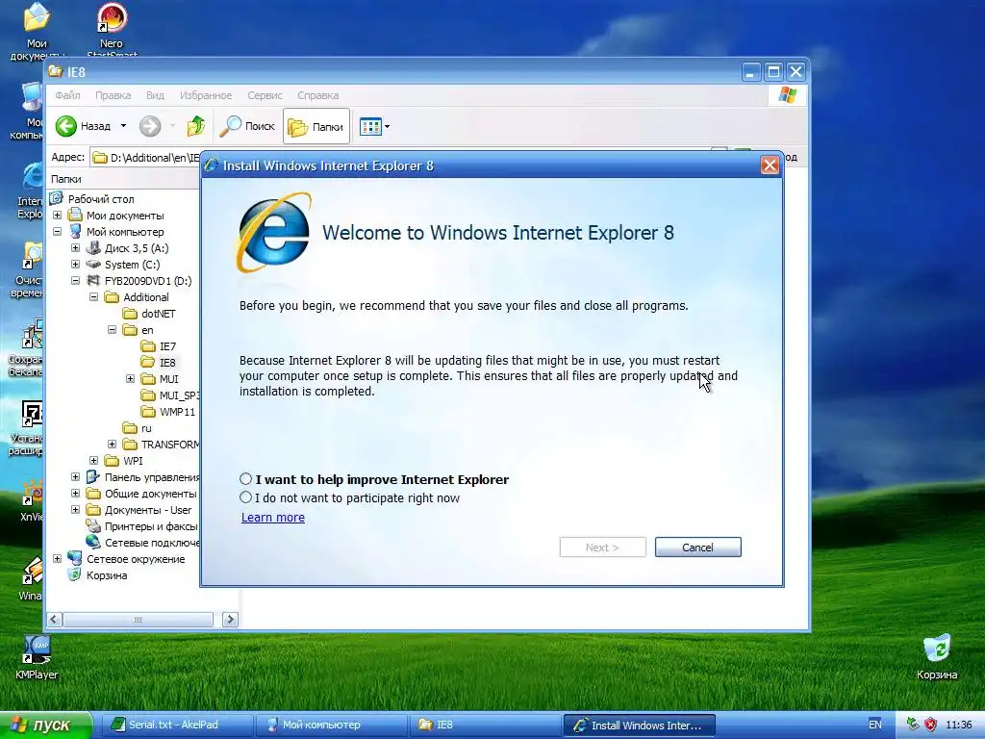
Task: Click the Cancel button in IE8 installer
Action: (698, 548)
